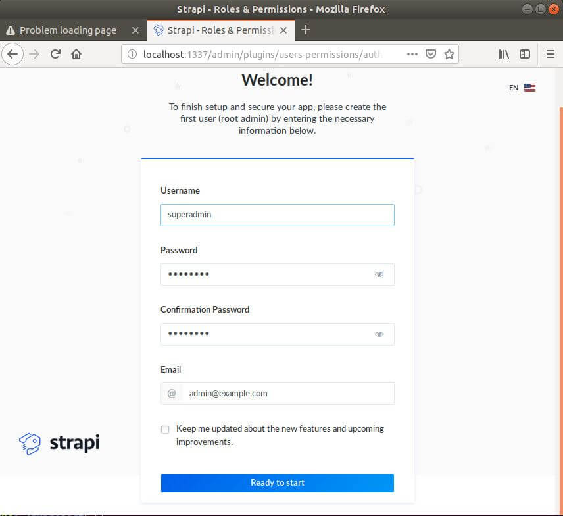Viewport: 563px width, 516px height.
Task: Click the Pocket save icon
Action: (x=431, y=54)
